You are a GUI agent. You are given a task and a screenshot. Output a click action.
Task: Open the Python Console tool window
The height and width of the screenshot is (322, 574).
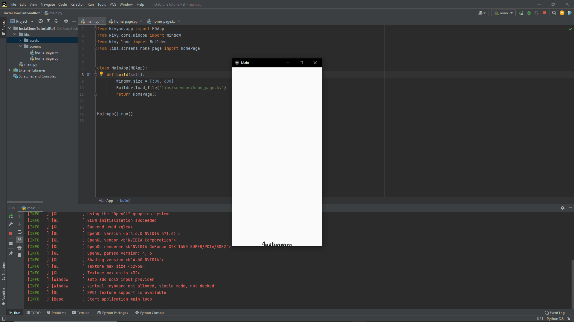[150, 312]
